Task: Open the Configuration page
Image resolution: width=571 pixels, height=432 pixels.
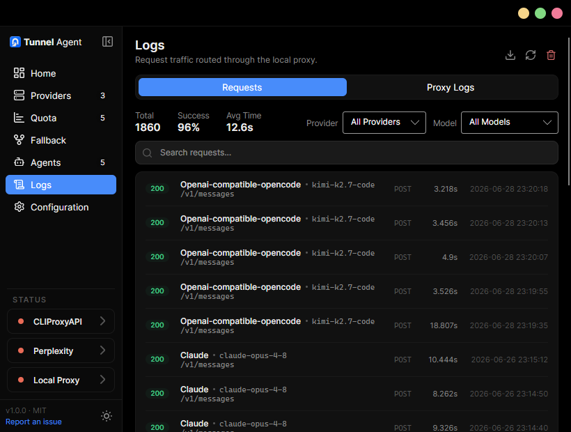Action: coord(61,207)
